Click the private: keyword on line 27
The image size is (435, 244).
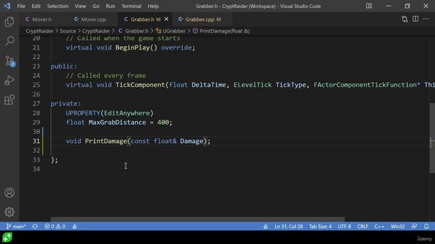point(66,104)
